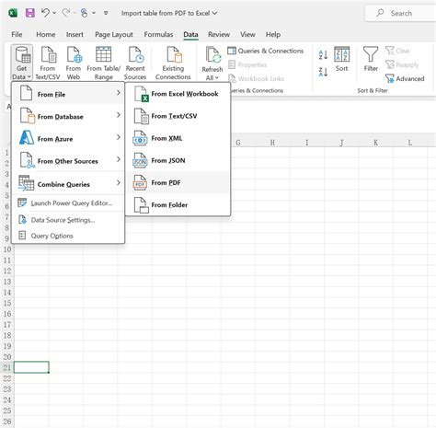436x428 pixels.
Task: Switch to the View tab
Action: click(x=247, y=34)
